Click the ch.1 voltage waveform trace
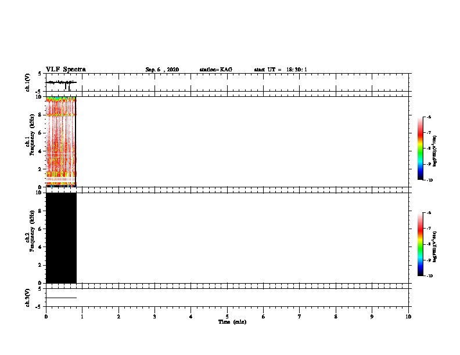The height and width of the screenshot is (355, 460). pos(61,83)
